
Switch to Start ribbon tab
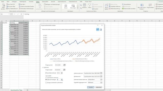tap(8, 2)
